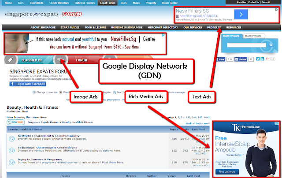Click Mark all topics read link

coord(197,123)
